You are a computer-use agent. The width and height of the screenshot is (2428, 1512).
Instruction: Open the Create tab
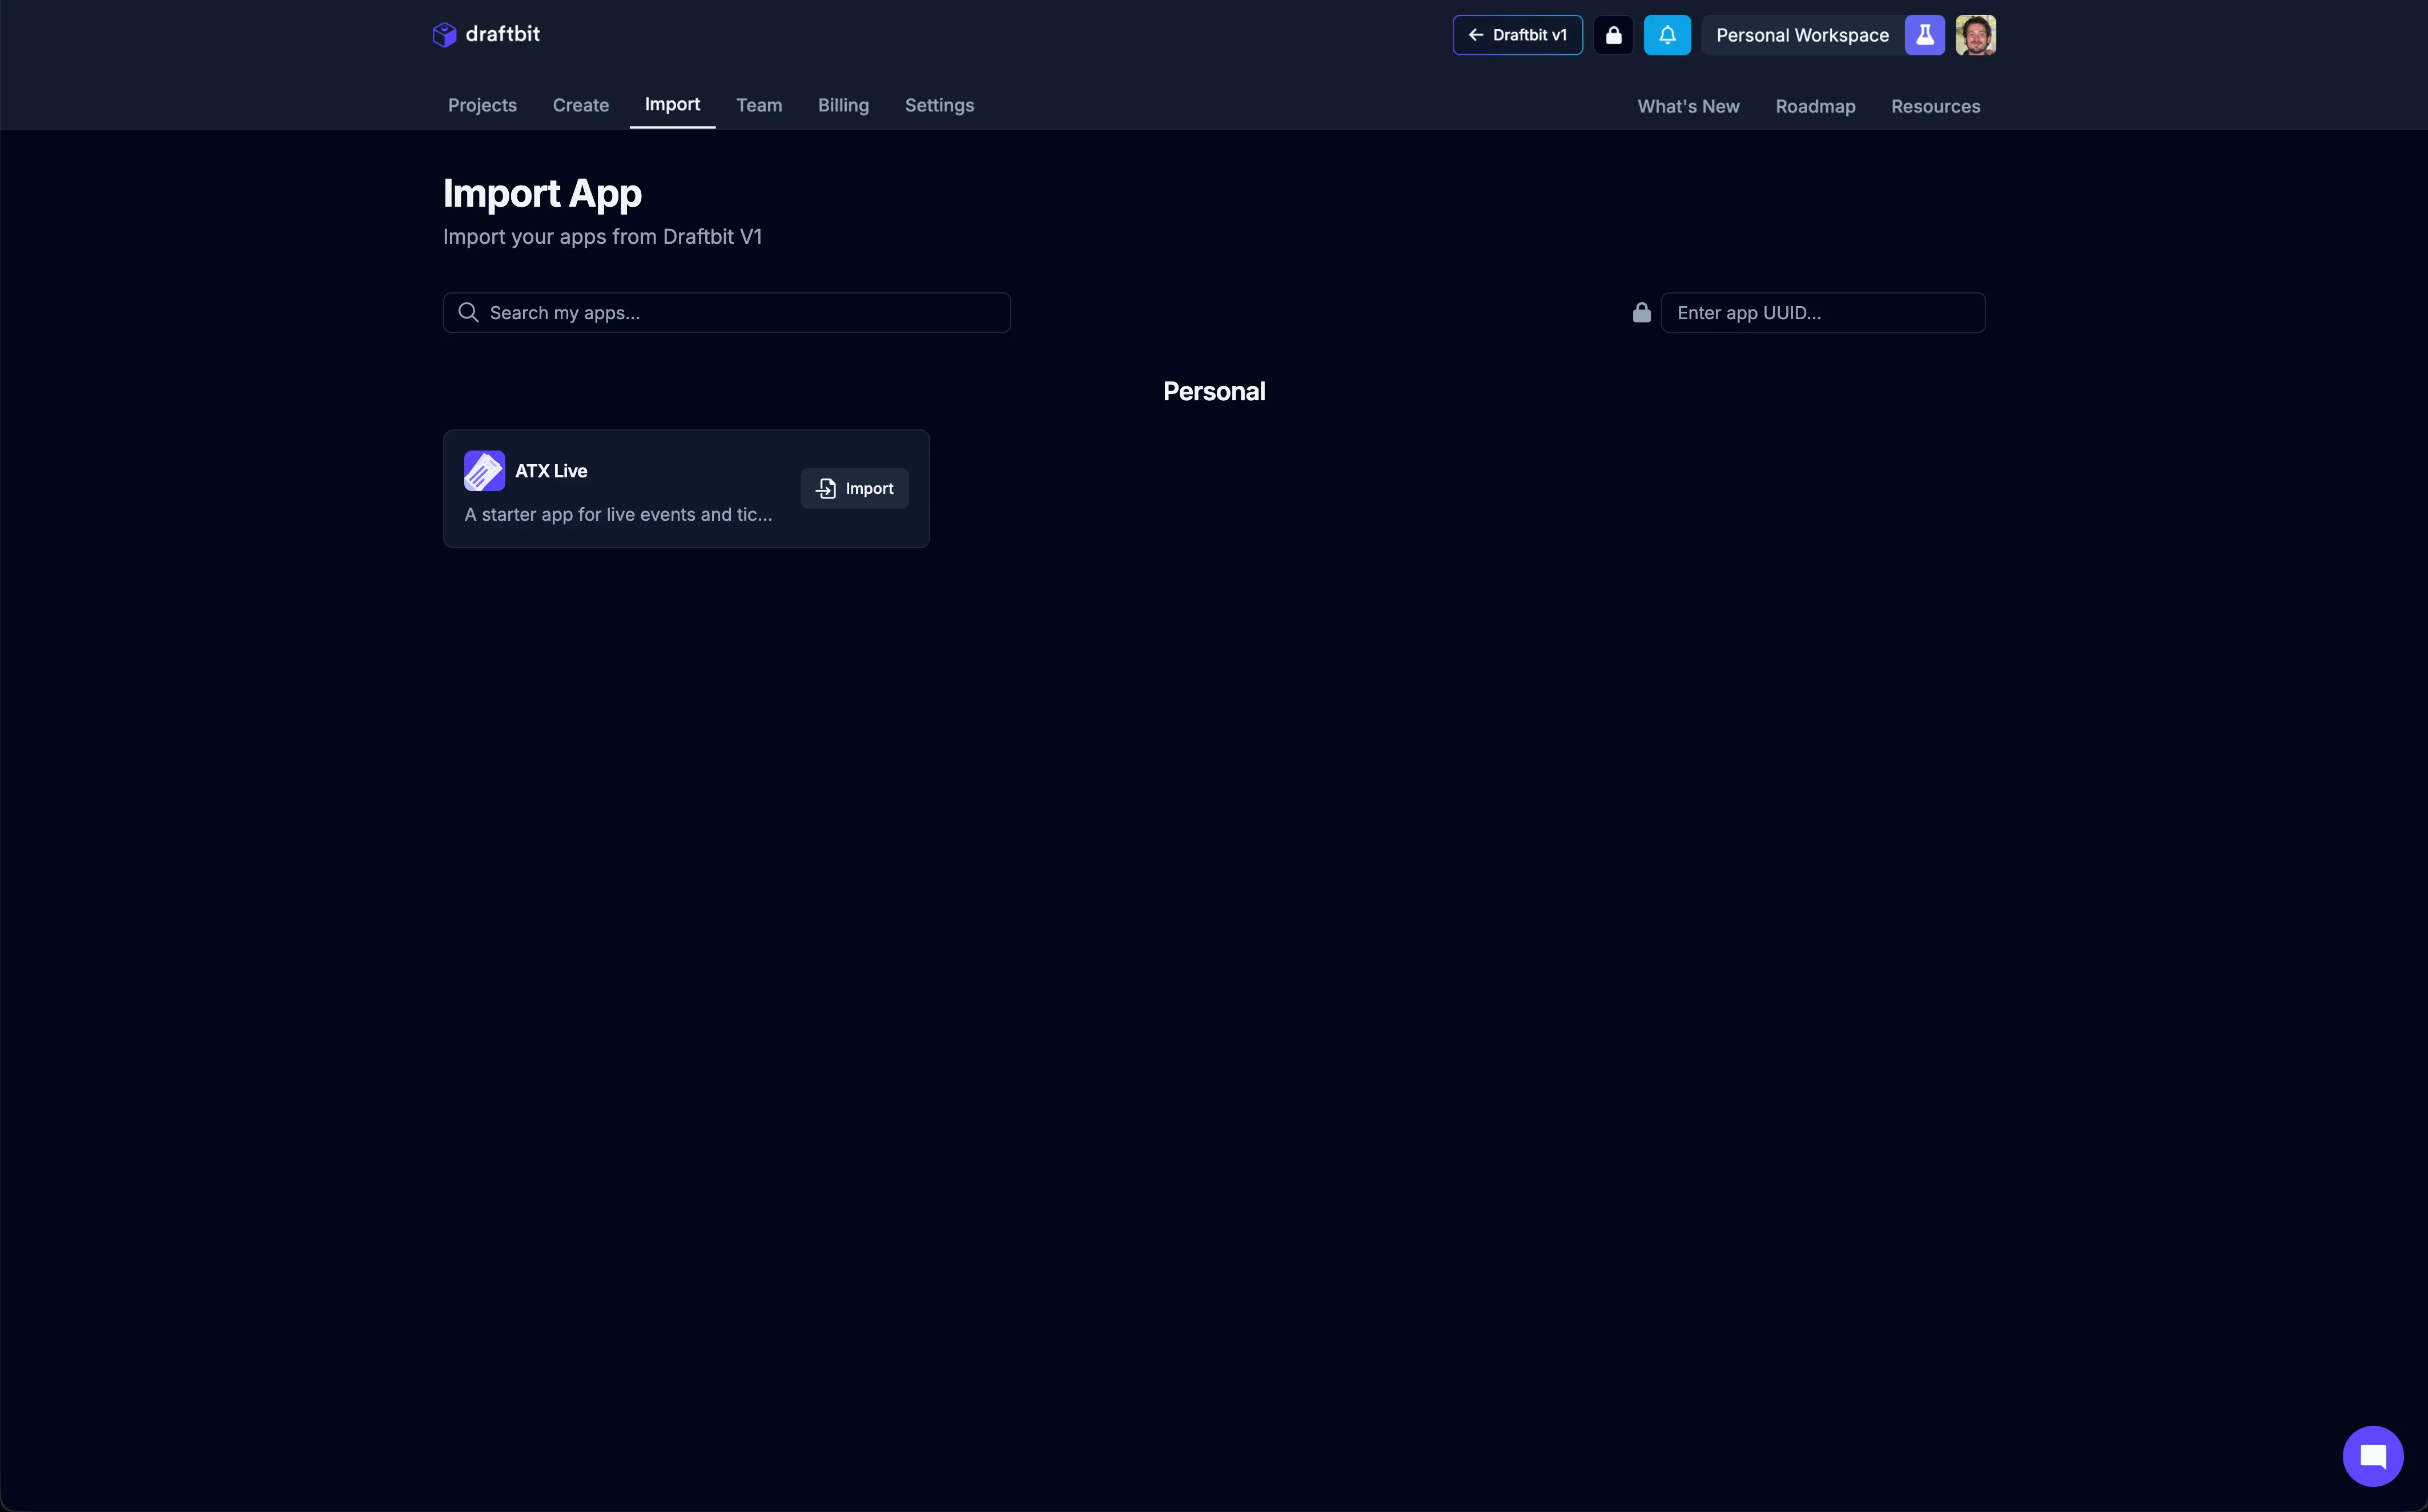click(x=580, y=105)
